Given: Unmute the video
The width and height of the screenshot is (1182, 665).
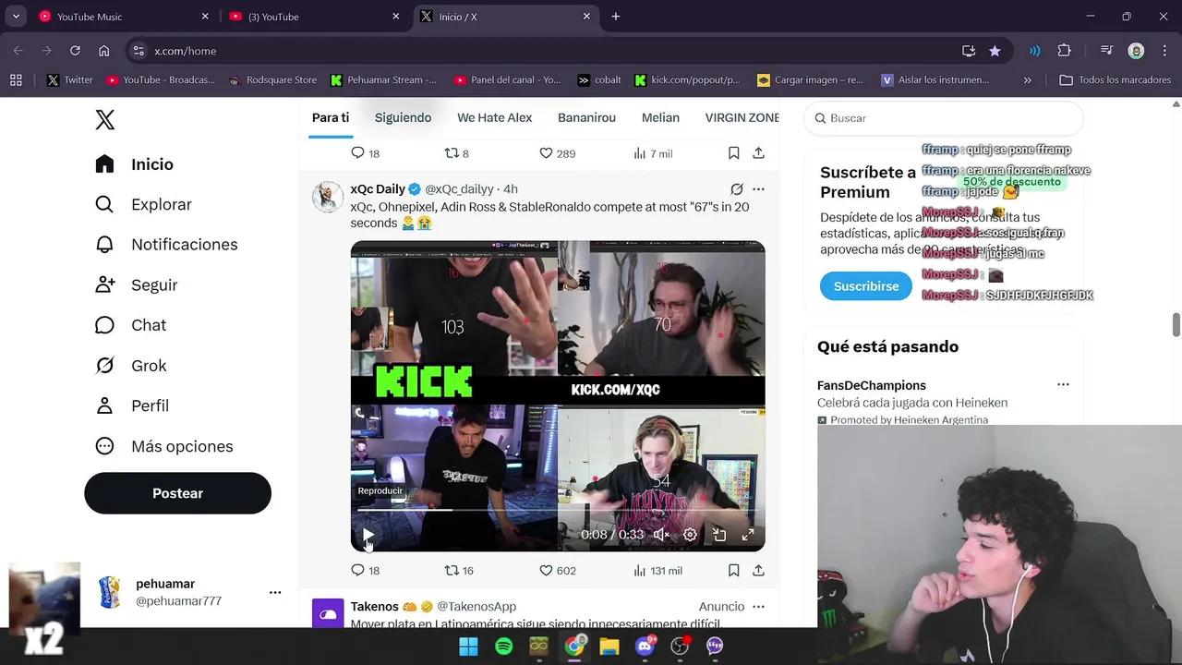Looking at the screenshot, I should coord(661,535).
